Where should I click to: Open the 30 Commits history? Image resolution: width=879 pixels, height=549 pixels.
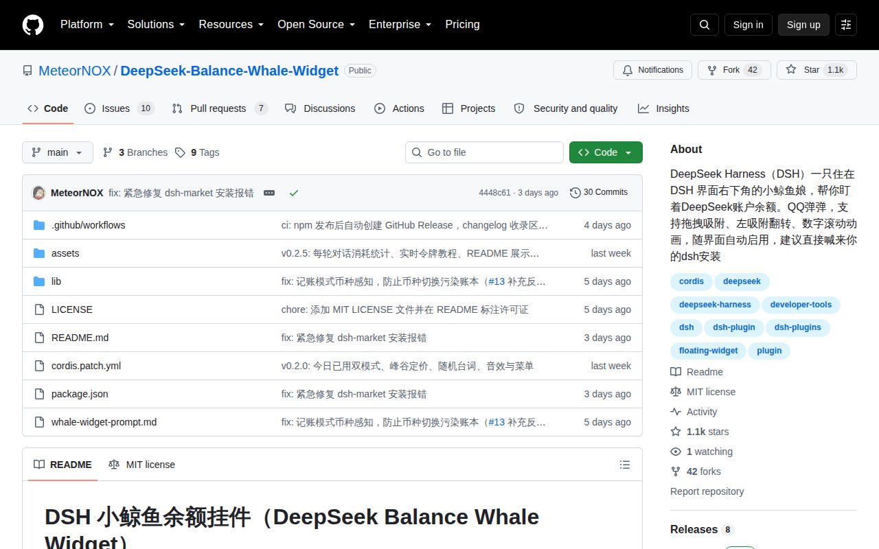[x=599, y=193]
